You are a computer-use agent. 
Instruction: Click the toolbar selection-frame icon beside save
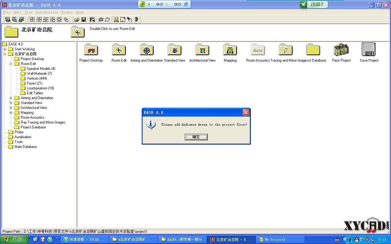(92, 20)
